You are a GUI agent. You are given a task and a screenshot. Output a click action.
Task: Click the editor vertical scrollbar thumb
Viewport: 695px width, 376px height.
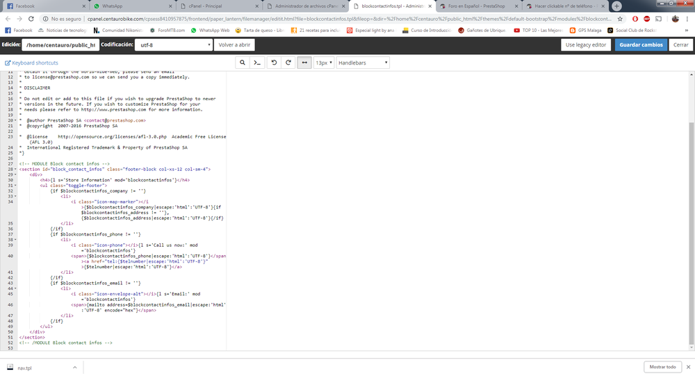click(692, 234)
